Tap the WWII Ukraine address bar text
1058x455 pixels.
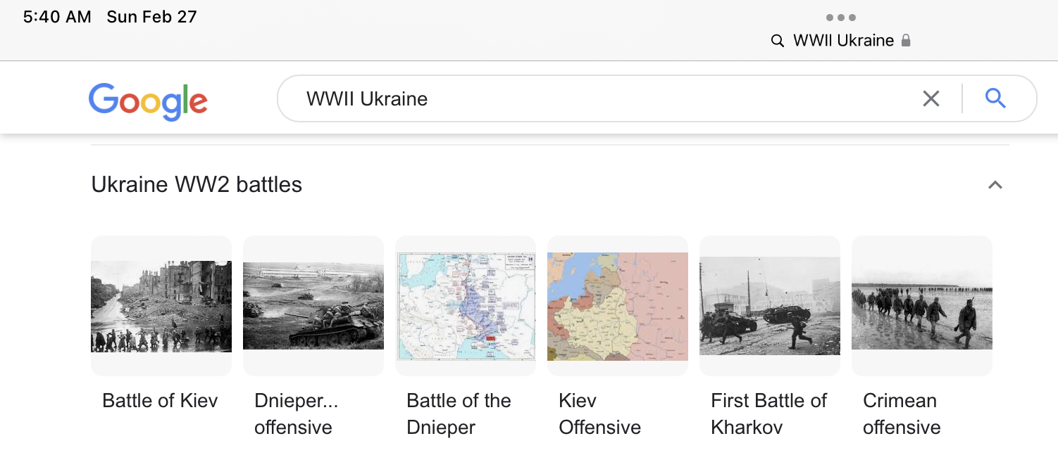[843, 41]
